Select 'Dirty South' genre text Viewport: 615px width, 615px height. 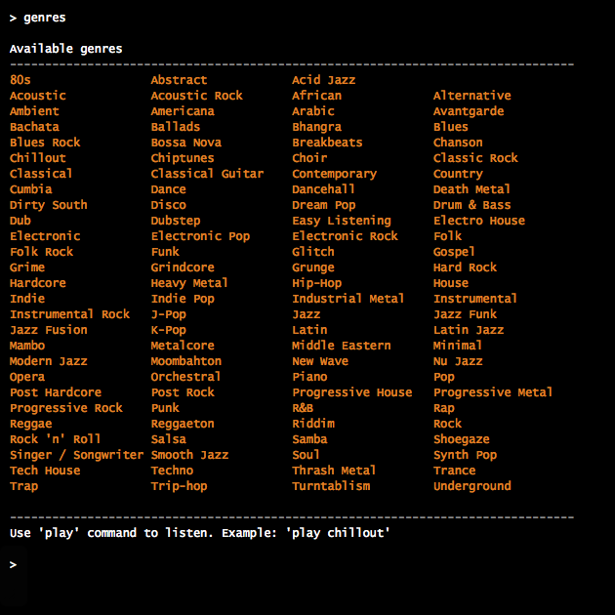click(48, 205)
